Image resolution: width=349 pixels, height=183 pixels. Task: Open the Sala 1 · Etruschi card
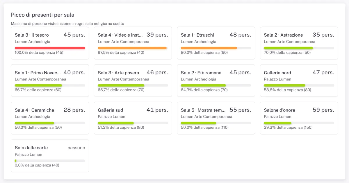216,43
